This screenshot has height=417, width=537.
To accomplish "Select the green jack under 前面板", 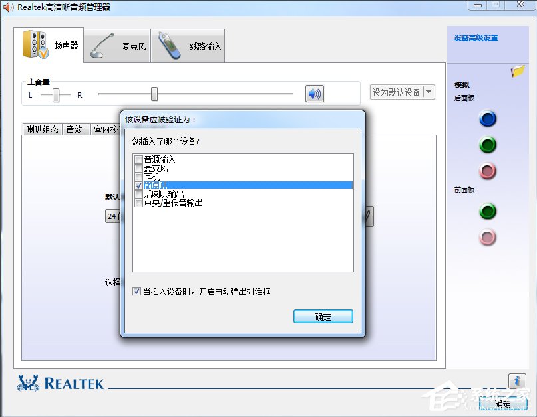I will pyautogui.click(x=488, y=212).
